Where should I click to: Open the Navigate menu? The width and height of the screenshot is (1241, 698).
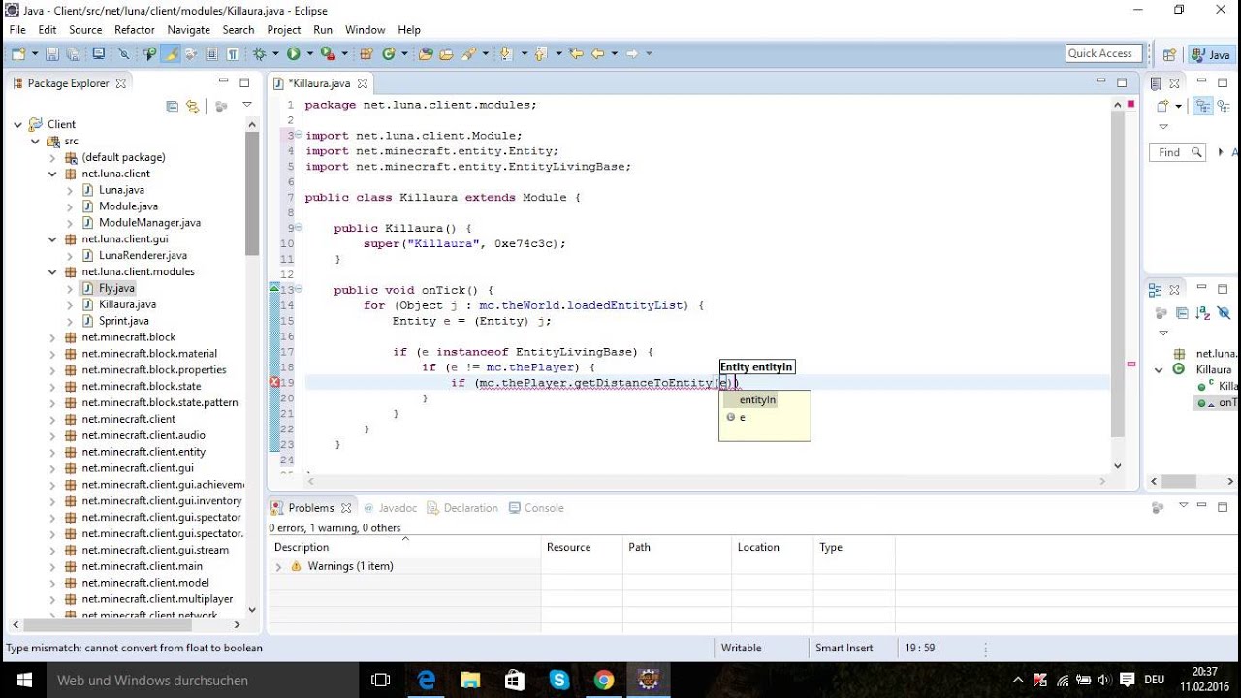188,30
